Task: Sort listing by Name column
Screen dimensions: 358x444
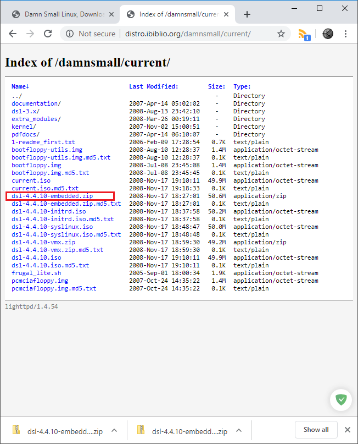Action: (20, 86)
